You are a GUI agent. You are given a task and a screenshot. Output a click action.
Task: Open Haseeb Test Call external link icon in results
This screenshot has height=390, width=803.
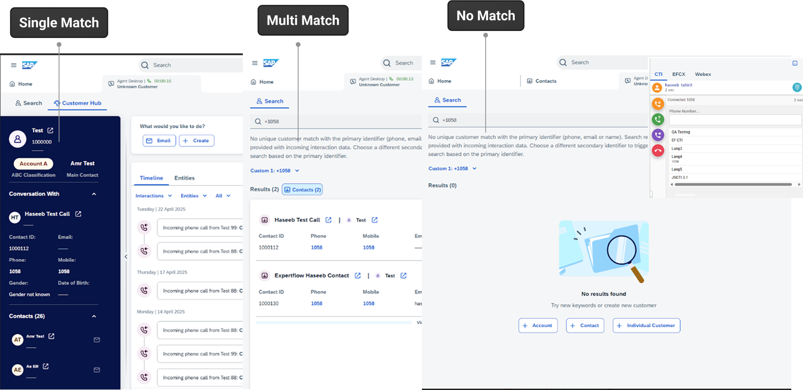click(329, 220)
